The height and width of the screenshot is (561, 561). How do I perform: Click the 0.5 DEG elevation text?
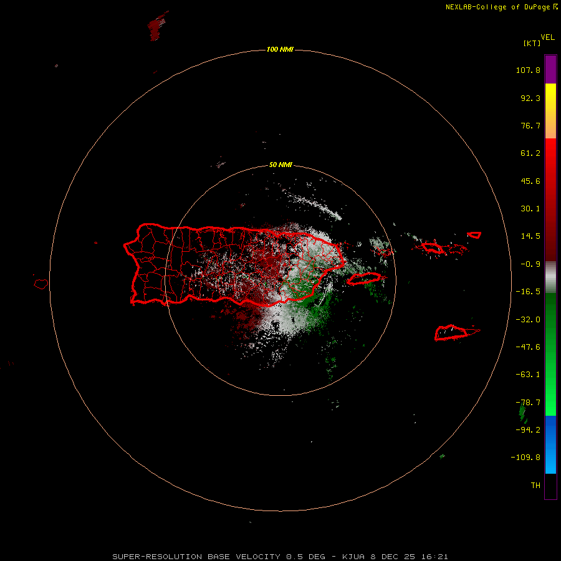tap(305, 557)
